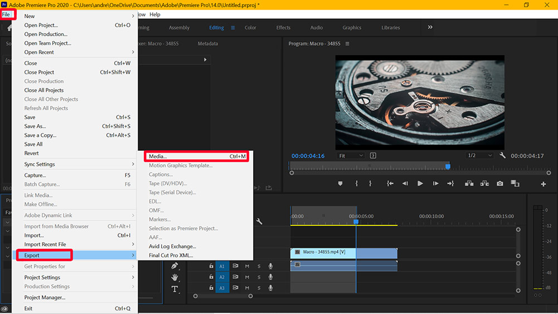This screenshot has width=558, height=314.
Task: Open the Fit zoom level dropdown
Action: click(x=351, y=156)
